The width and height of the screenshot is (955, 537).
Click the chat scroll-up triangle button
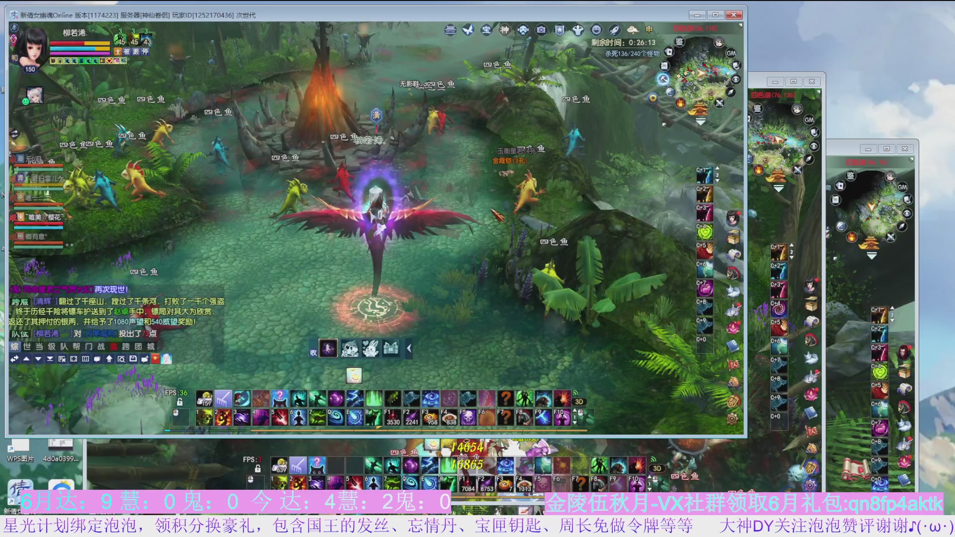pos(26,359)
